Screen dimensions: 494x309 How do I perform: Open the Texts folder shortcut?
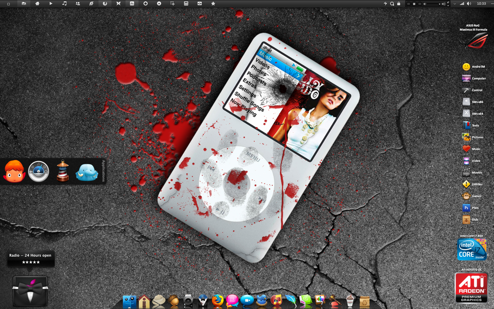[x=470, y=125]
